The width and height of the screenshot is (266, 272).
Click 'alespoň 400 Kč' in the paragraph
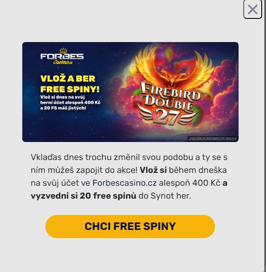[x=189, y=183]
